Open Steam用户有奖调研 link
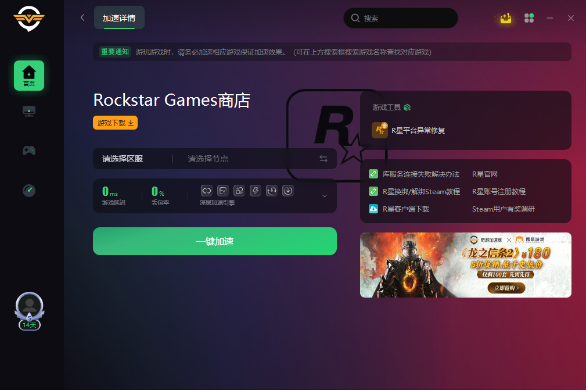 pos(504,209)
